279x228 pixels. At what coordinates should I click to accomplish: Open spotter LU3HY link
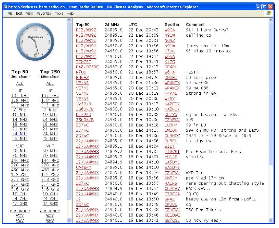point(171,125)
